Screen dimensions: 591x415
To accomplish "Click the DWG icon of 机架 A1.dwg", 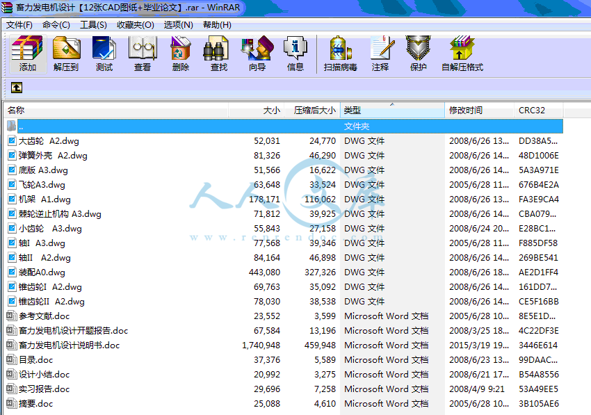I will 12,199.
